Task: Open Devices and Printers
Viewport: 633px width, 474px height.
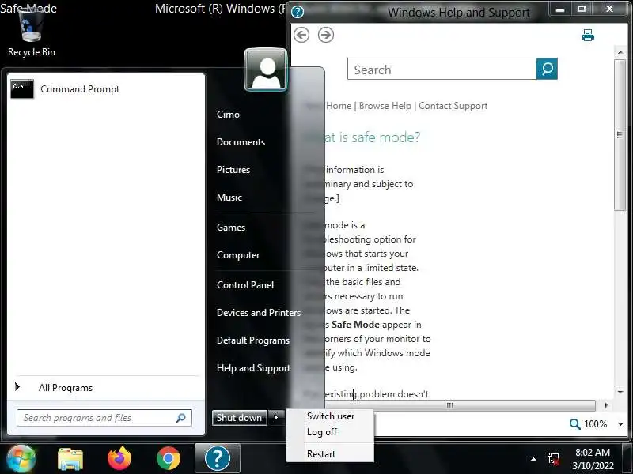Action: pyautogui.click(x=259, y=312)
